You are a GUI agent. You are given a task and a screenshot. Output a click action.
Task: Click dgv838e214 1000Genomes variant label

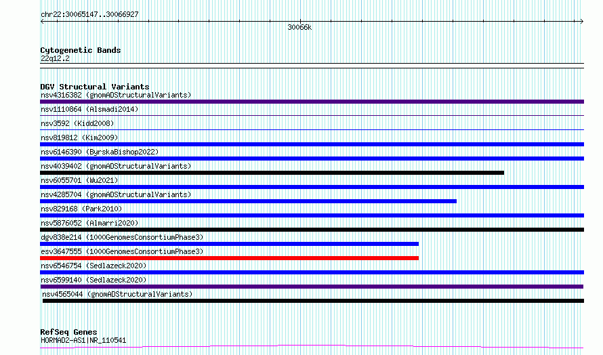(x=122, y=237)
